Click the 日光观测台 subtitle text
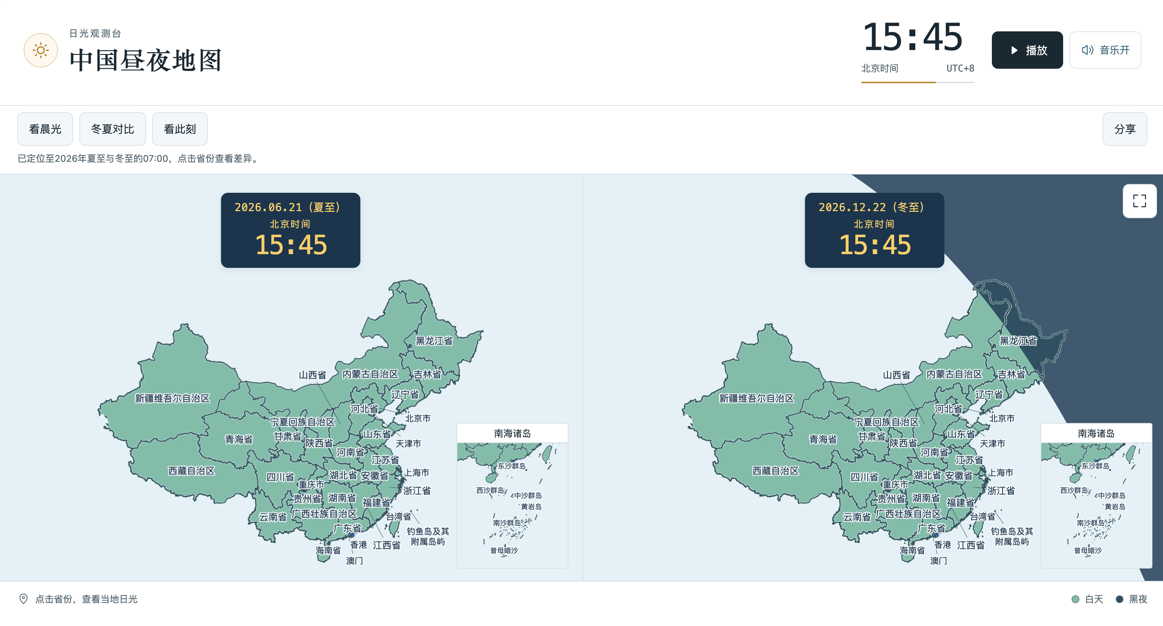Image resolution: width=1163 pixels, height=626 pixels. (x=95, y=33)
